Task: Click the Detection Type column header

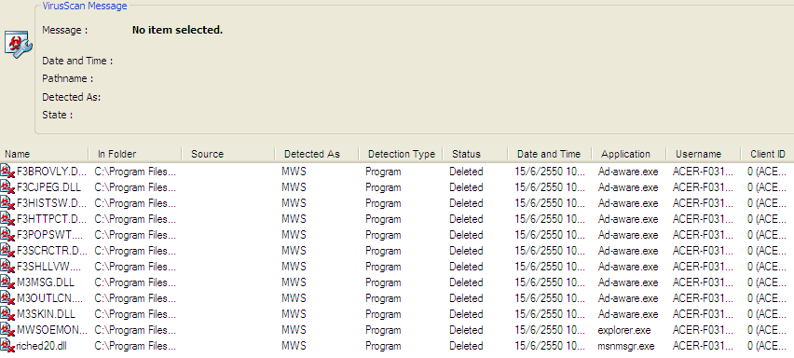Action: pyautogui.click(x=401, y=154)
